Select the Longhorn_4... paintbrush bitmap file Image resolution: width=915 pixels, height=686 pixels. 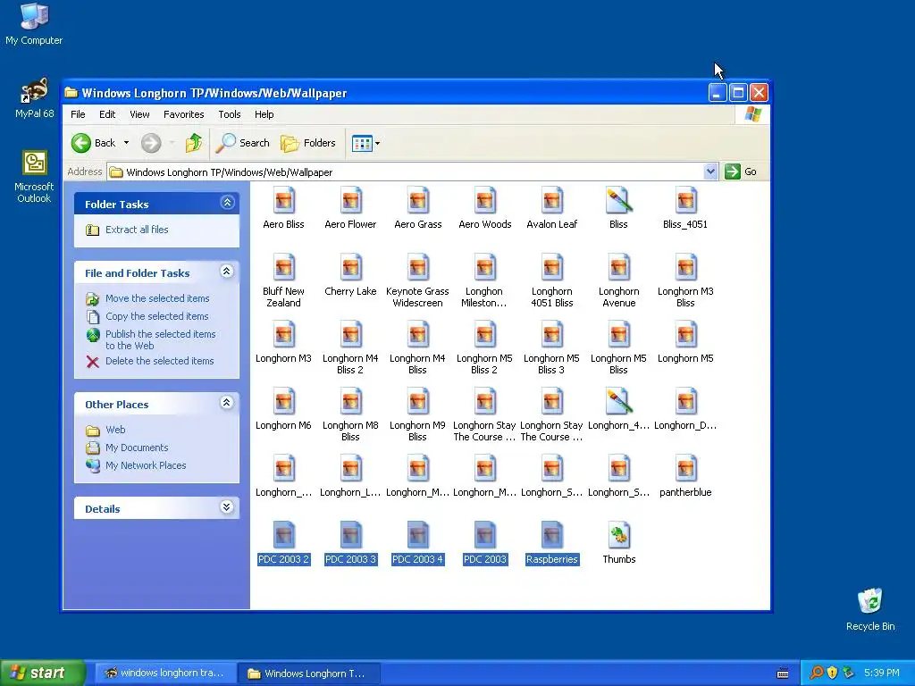tap(618, 409)
